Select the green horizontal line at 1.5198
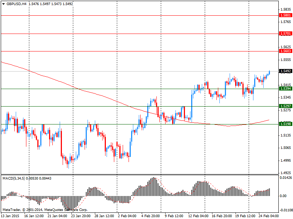 [x=140, y=124]
